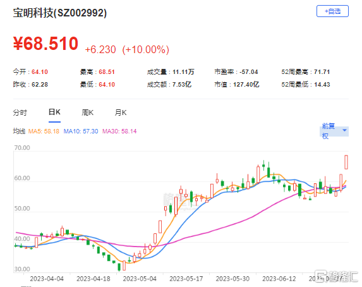Click the 最高 value 68.51
Viewport: 362px width, 287px height.
point(107,72)
